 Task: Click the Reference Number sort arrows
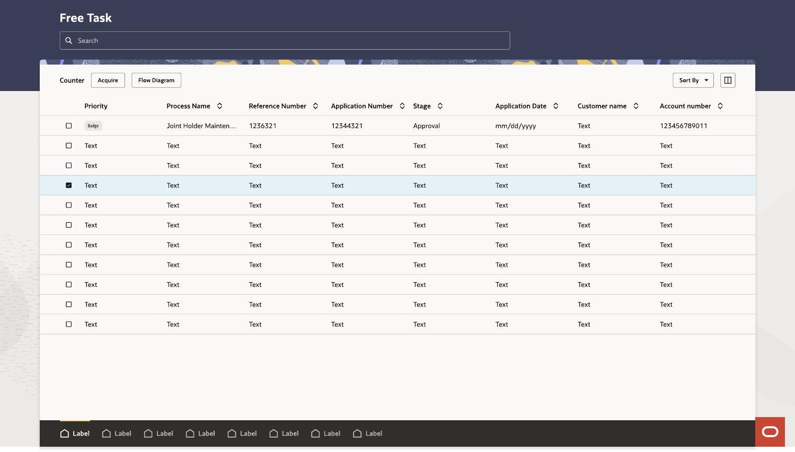[315, 106]
